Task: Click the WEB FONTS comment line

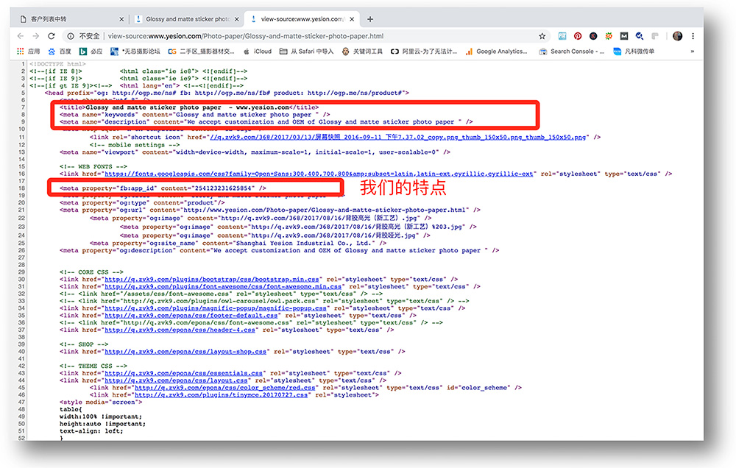Action: pyautogui.click(x=93, y=166)
